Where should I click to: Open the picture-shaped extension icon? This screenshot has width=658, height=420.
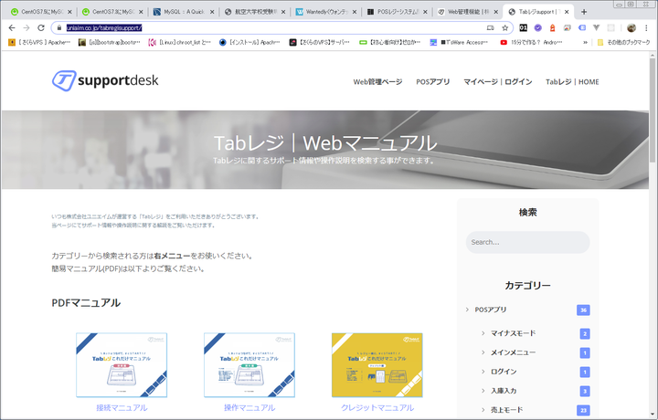(x=567, y=27)
